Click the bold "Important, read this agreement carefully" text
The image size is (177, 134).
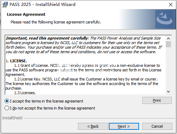pos(47,38)
